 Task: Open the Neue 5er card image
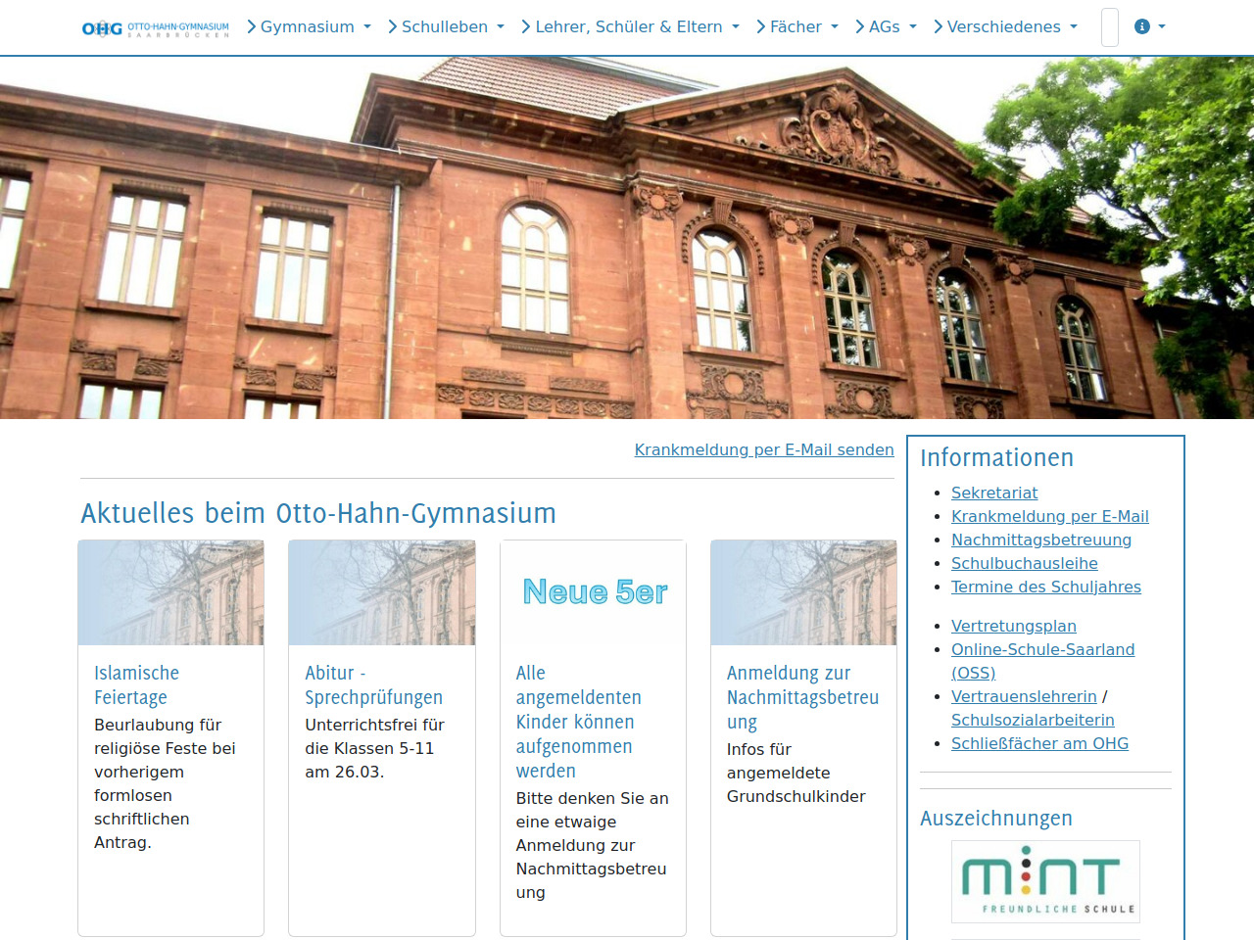[x=593, y=592]
